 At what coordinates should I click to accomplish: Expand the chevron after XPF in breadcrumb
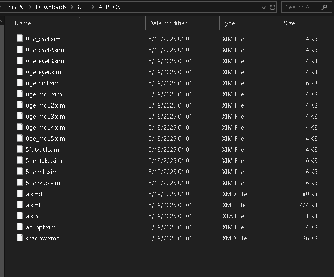[x=93, y=7]
